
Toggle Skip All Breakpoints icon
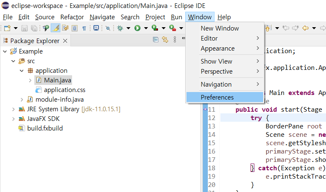[x=108, y=28]
